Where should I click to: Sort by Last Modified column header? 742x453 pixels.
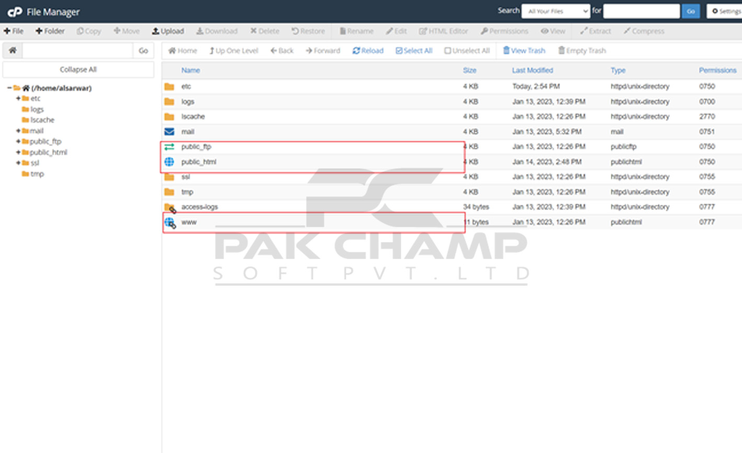point(532,70)
